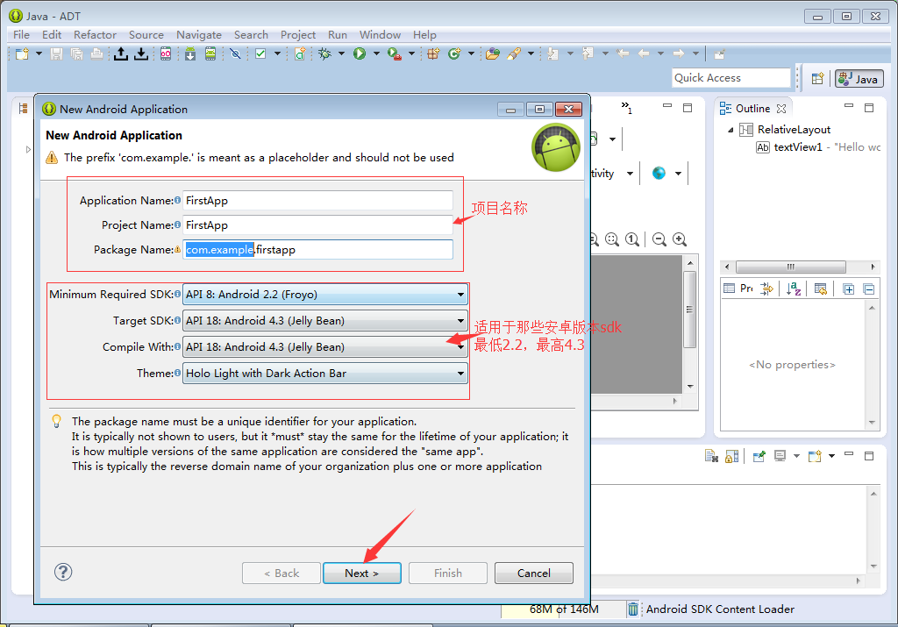Open the Source menu
The image size is (898, 627).
coord(146,35)
